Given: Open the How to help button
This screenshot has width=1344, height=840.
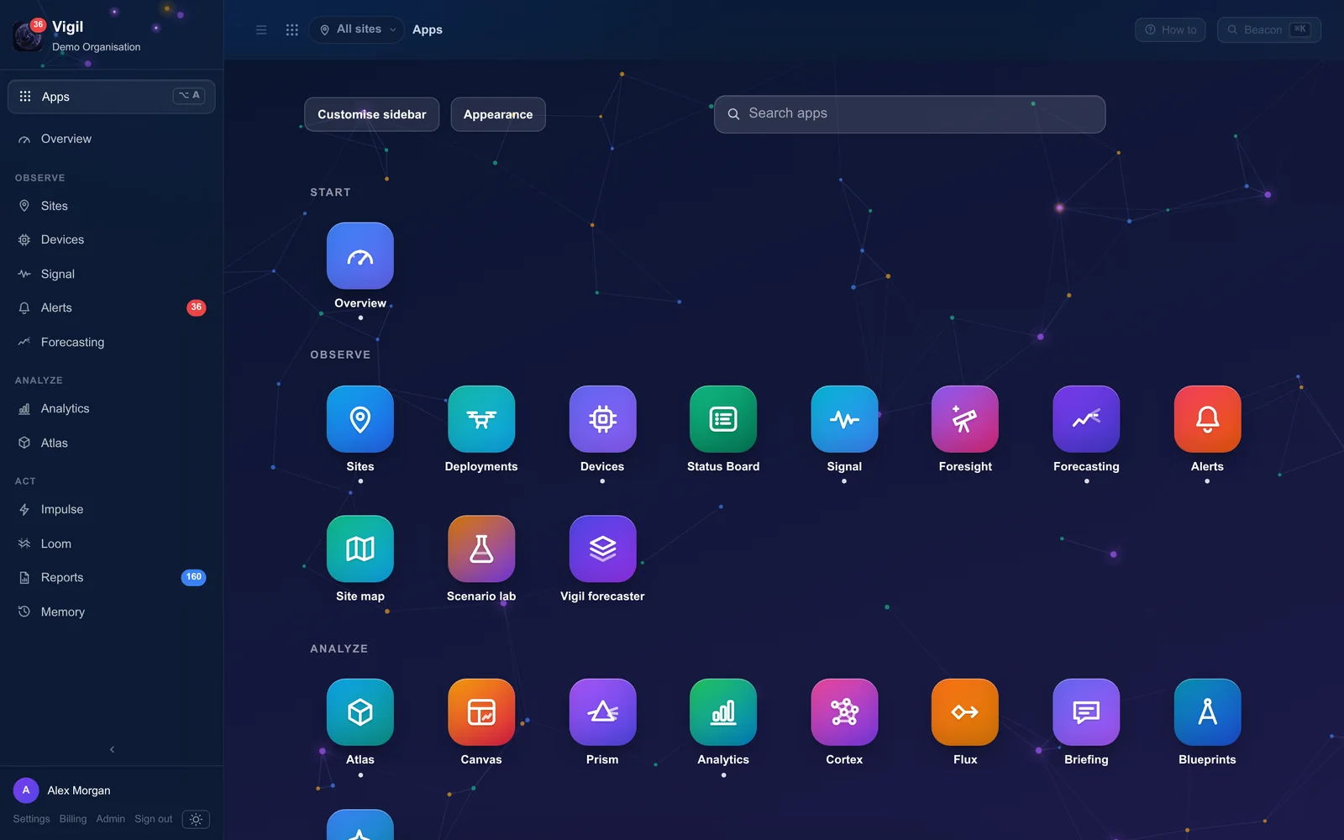Looking at the screenshot, I should [x=1170, y=29].
